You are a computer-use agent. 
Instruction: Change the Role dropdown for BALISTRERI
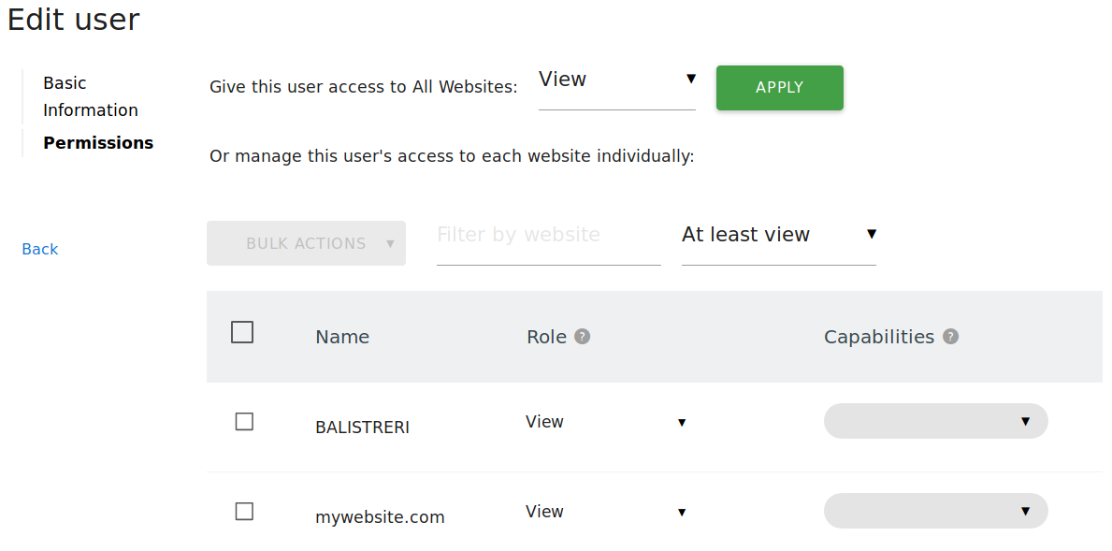606,422
